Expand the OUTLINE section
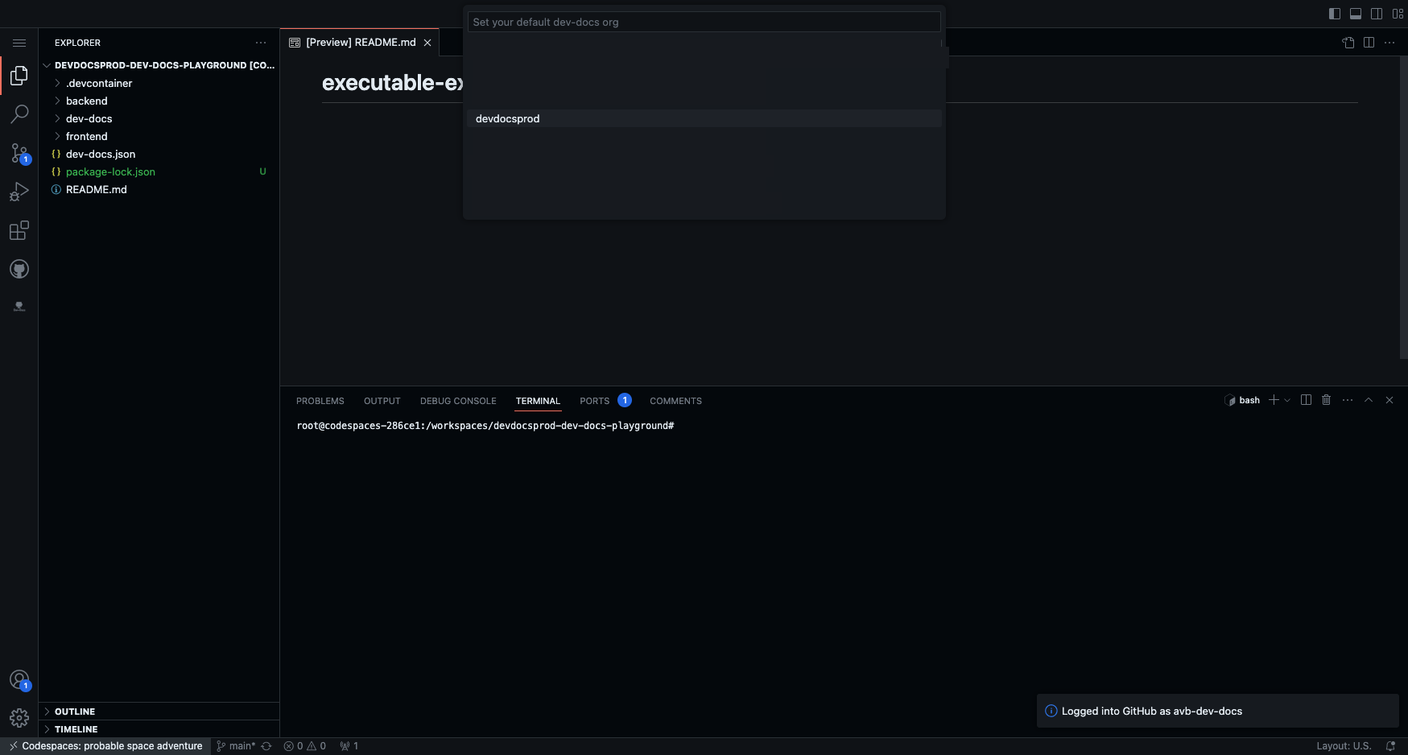The width and height of the screenshot is (1408, 755). tap(75, 712)
